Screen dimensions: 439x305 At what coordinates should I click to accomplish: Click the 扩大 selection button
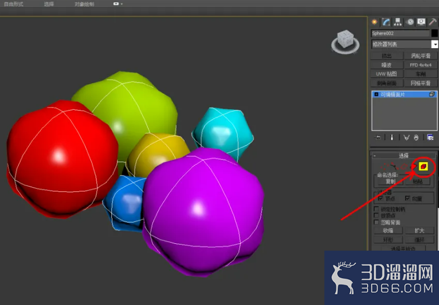point(420,231)
